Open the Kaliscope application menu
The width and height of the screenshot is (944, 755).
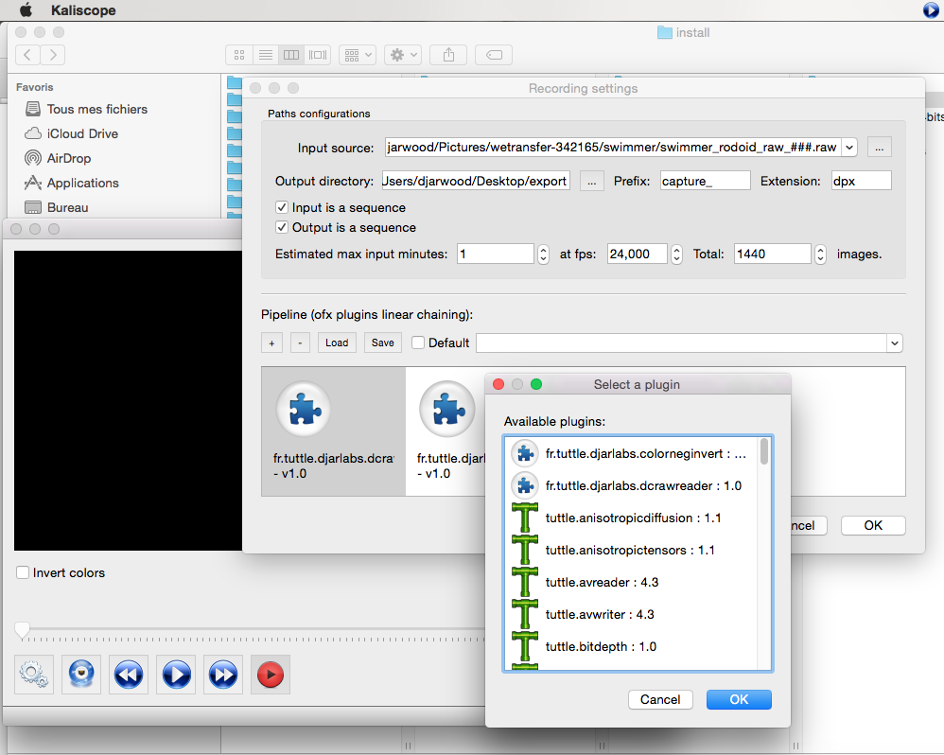click(83, 10)
